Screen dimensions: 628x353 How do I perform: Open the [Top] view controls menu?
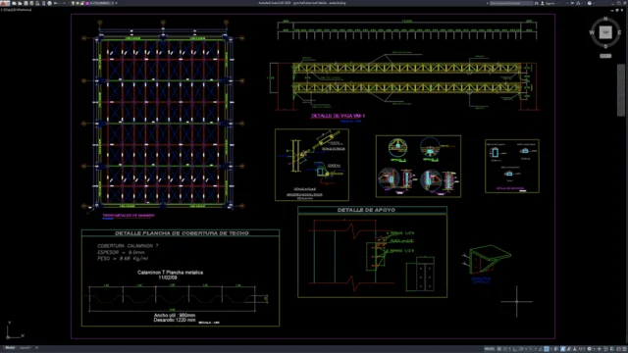pos(7,10)
